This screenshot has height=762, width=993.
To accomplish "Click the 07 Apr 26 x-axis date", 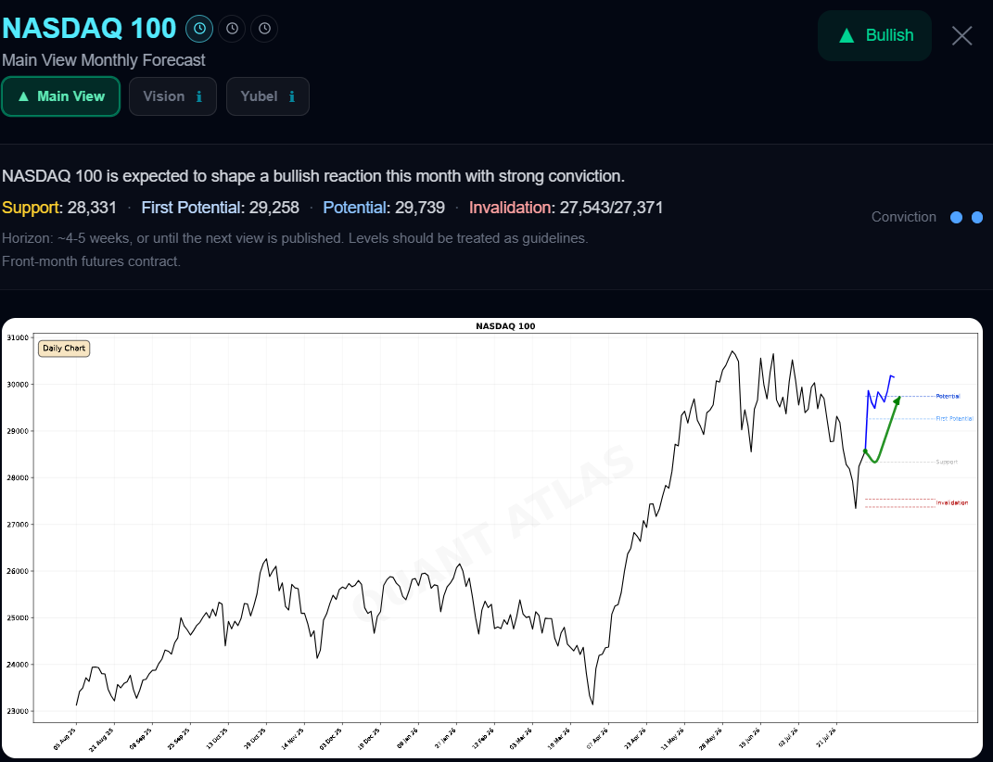I will tap(598, 739).
